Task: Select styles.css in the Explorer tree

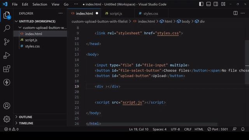Action: (x=40, y=46)
